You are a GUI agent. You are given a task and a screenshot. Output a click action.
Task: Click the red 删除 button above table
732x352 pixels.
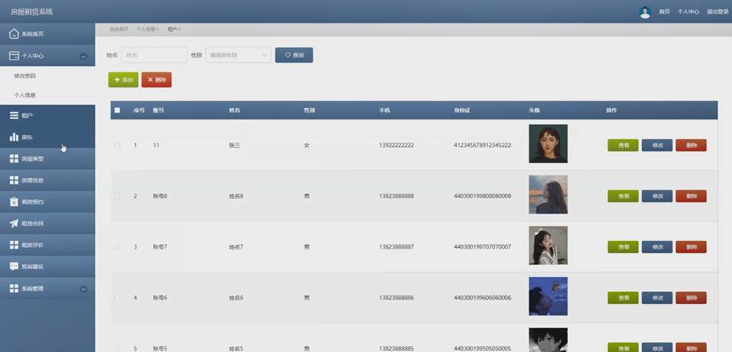pos(157,80)
